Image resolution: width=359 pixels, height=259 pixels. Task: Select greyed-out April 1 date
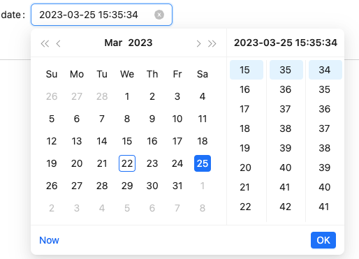[x=203, y=186]
